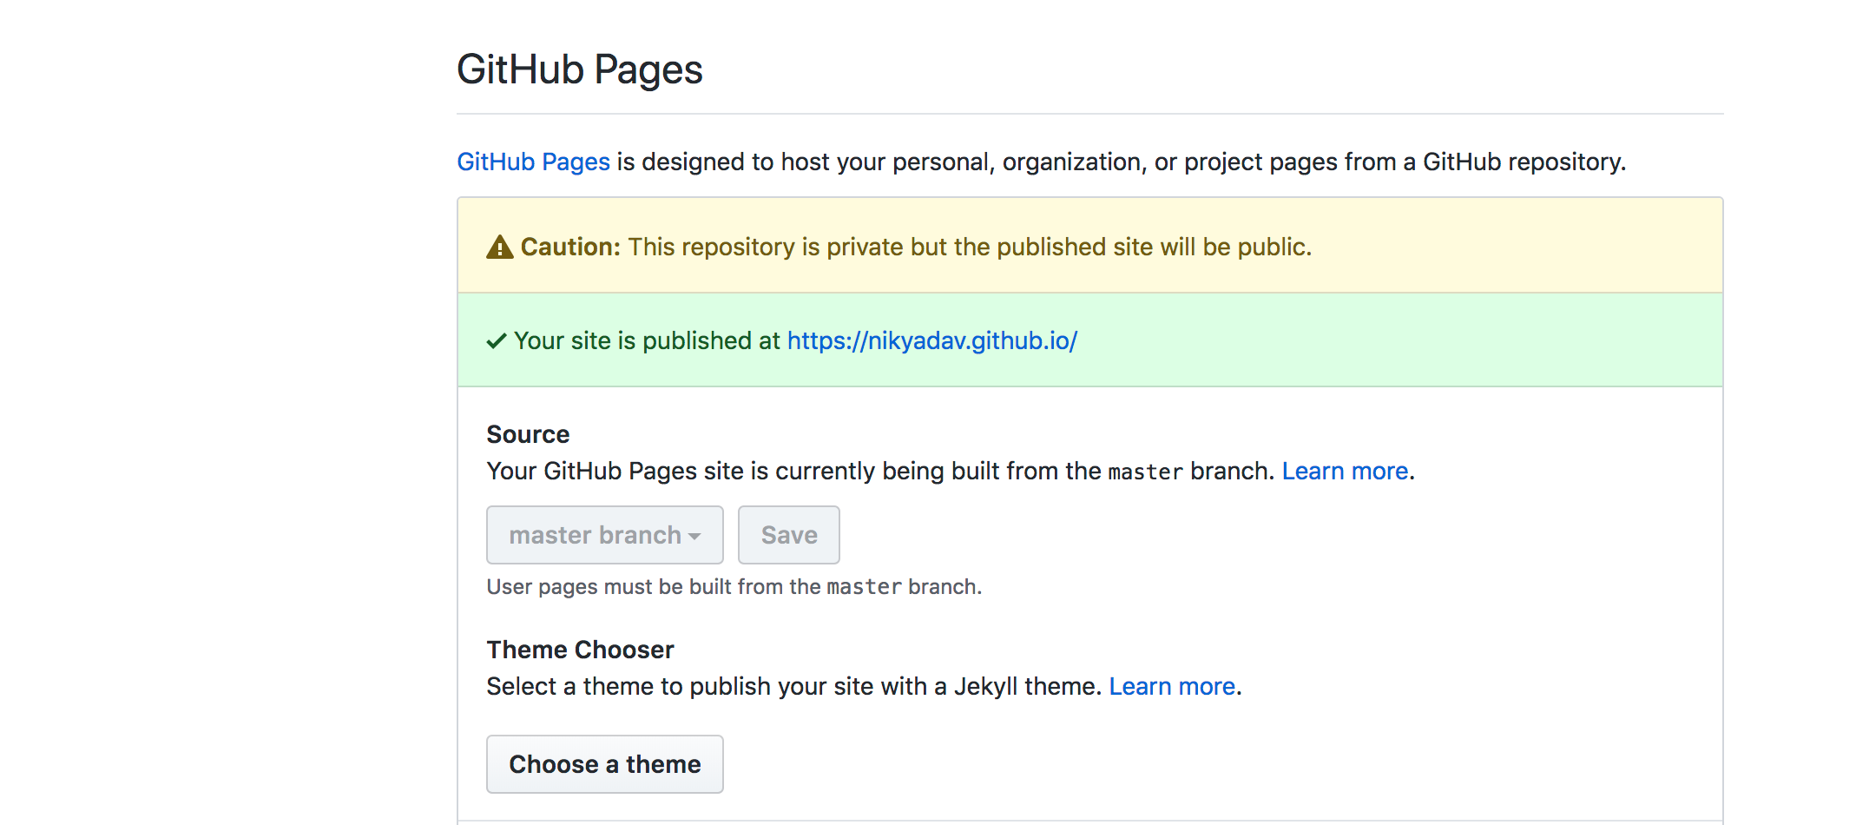Click 'Your site is published at' text
This screenshot has width=1856, height=825.
point(647,340)
